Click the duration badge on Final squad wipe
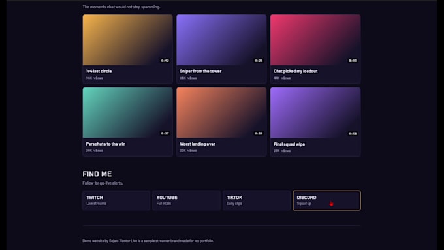Screen dimensions: 444x250 pyautogui.click(x=353, y=134)
